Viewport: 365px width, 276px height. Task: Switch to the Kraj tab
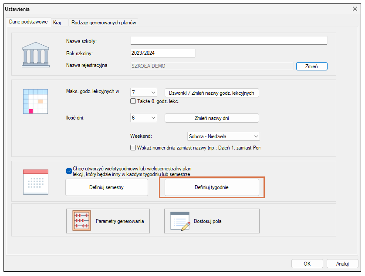(57, 22)
